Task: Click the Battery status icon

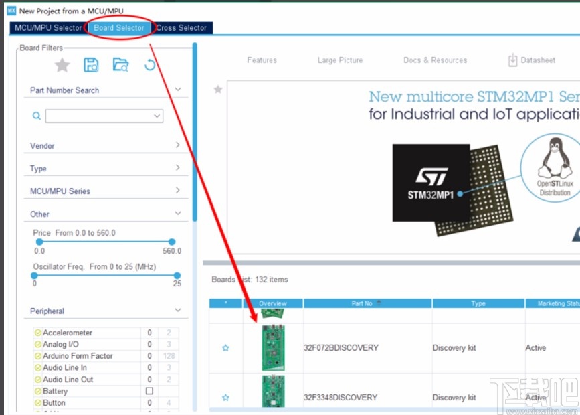Action: point(37,391)
